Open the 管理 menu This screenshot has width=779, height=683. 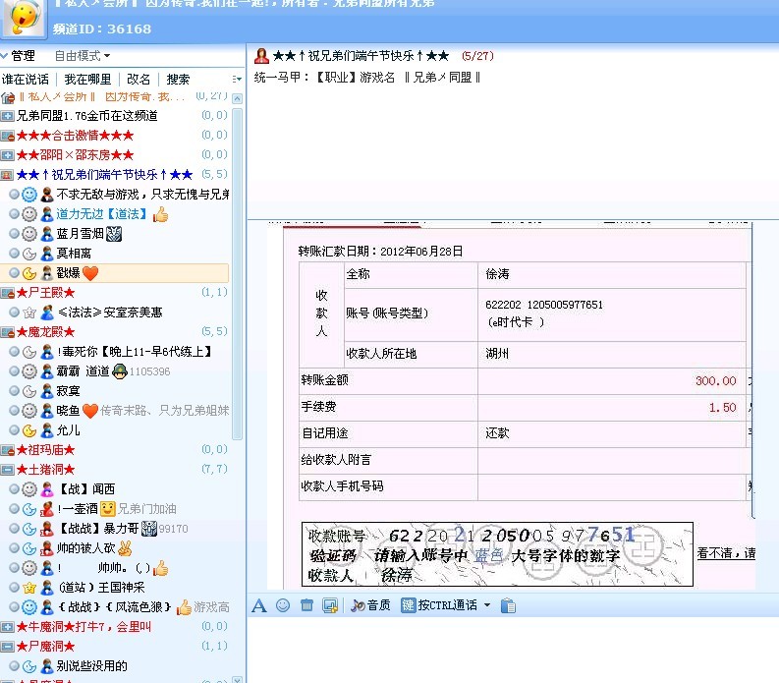click(18, 56)
